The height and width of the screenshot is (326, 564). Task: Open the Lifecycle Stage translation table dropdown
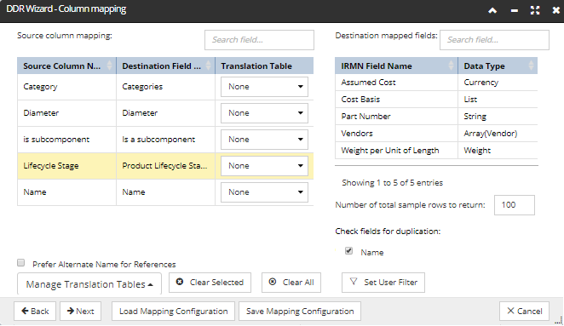coord(264,166)
